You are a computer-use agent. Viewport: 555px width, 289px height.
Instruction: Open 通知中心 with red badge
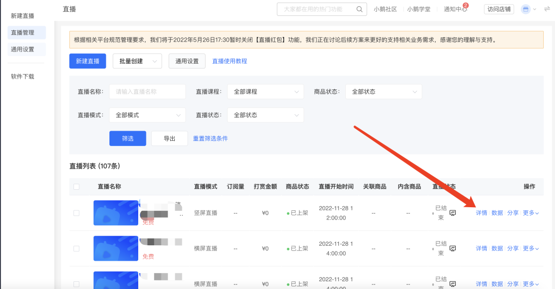pyautogui.click(x=455, y=9)
